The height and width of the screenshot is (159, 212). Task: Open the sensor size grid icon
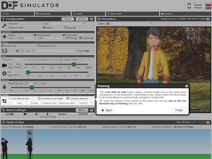(x=17, y=51)
